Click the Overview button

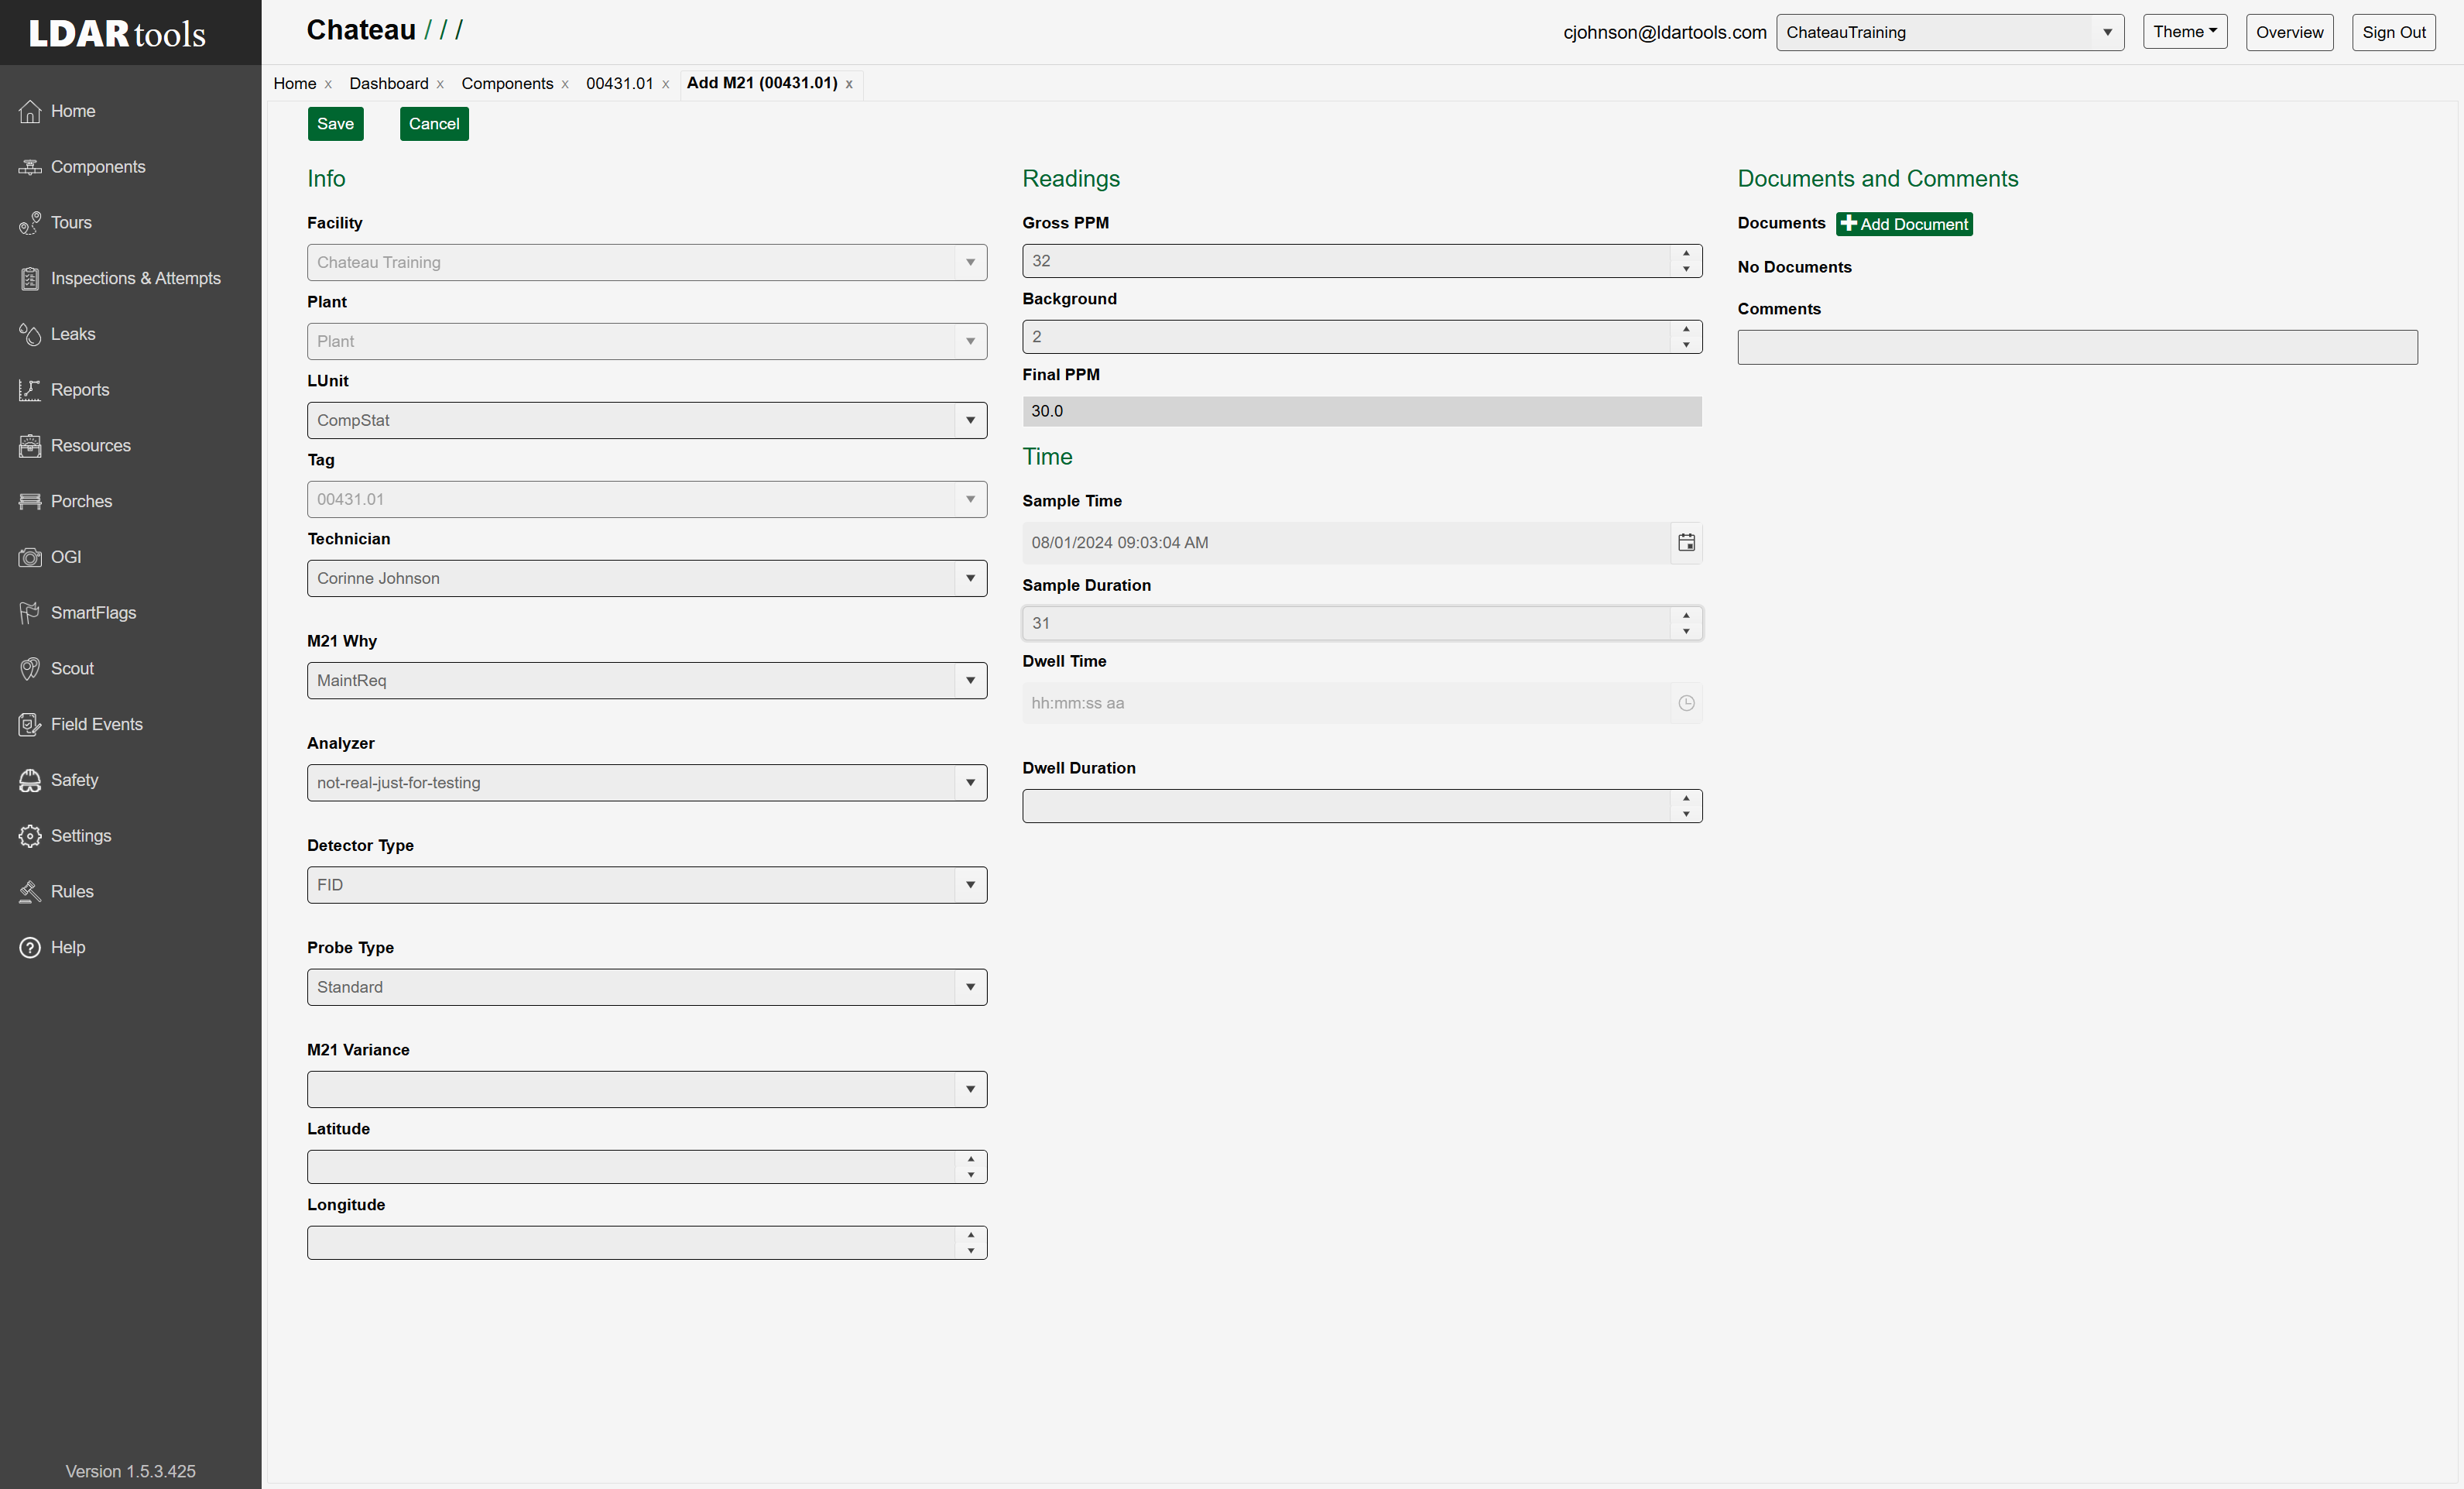pos(2289,32)
